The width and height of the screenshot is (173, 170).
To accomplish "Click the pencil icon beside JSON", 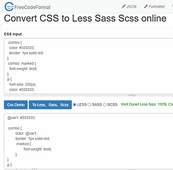I will [123, 7].
